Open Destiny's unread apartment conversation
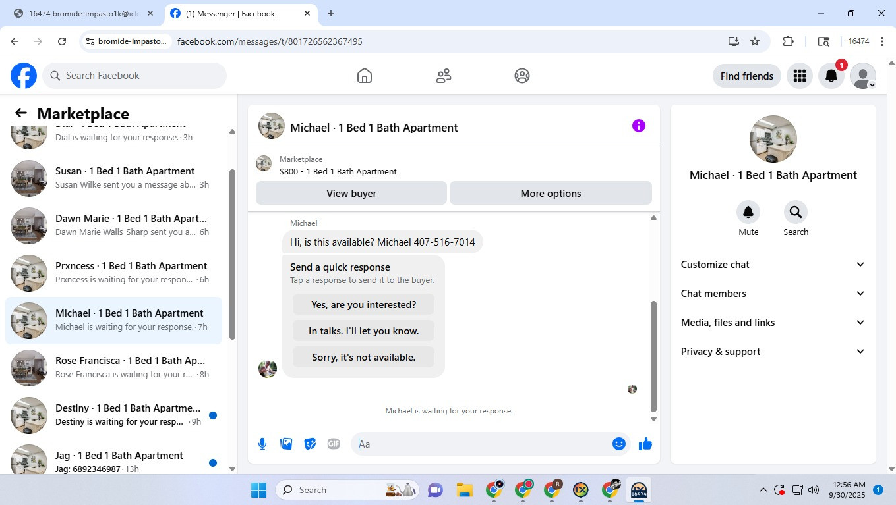The height and width of the screenshot is (505, 896). 113,415
